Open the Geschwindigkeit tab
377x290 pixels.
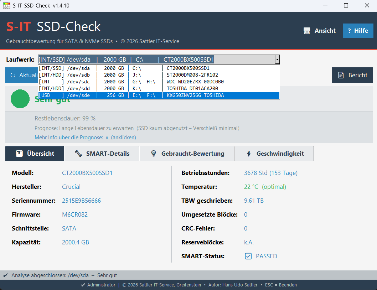click(274, 154)
